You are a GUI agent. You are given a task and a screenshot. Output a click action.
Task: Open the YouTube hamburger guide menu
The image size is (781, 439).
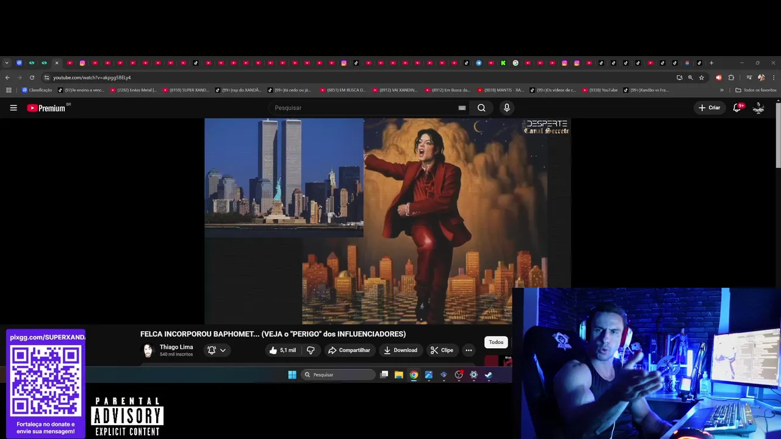[x=13, y=108]
